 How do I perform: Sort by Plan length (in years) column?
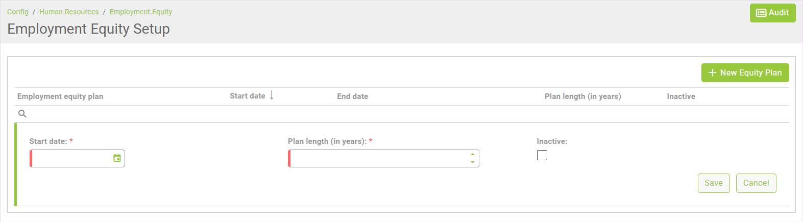pyautogui.click(x=582, y=96)
